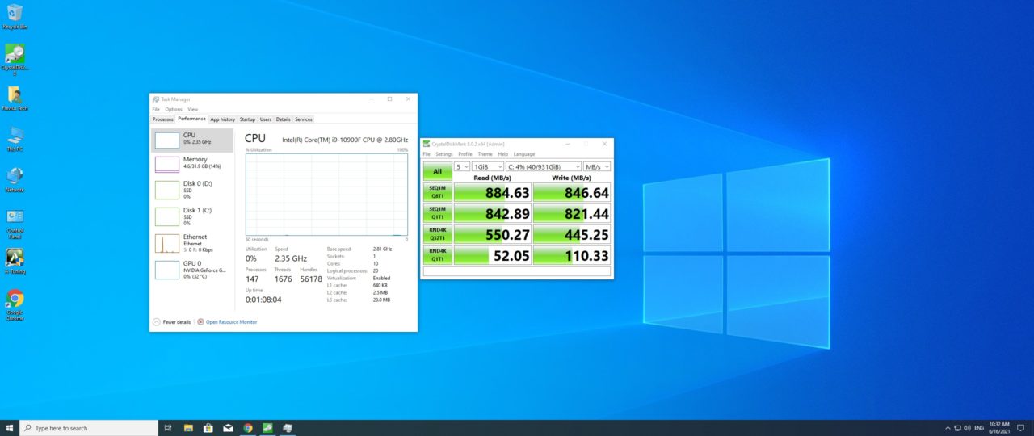This screenshot has width=1034, height=436.
Task: Click the Task View taskbar icon
Action: tap(167, 428)
